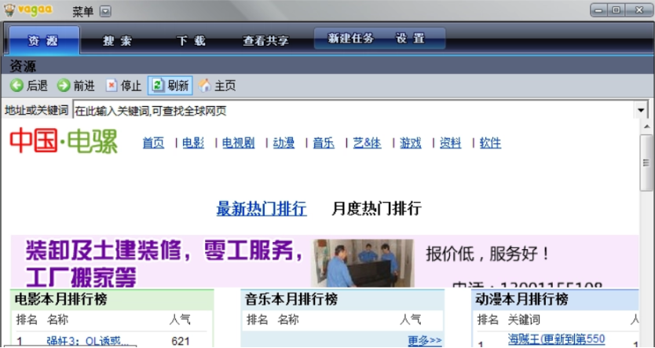This screenshot has height=348, width=655.
Task: Open the 最新热门排行 link
Action: click(262, 208)
